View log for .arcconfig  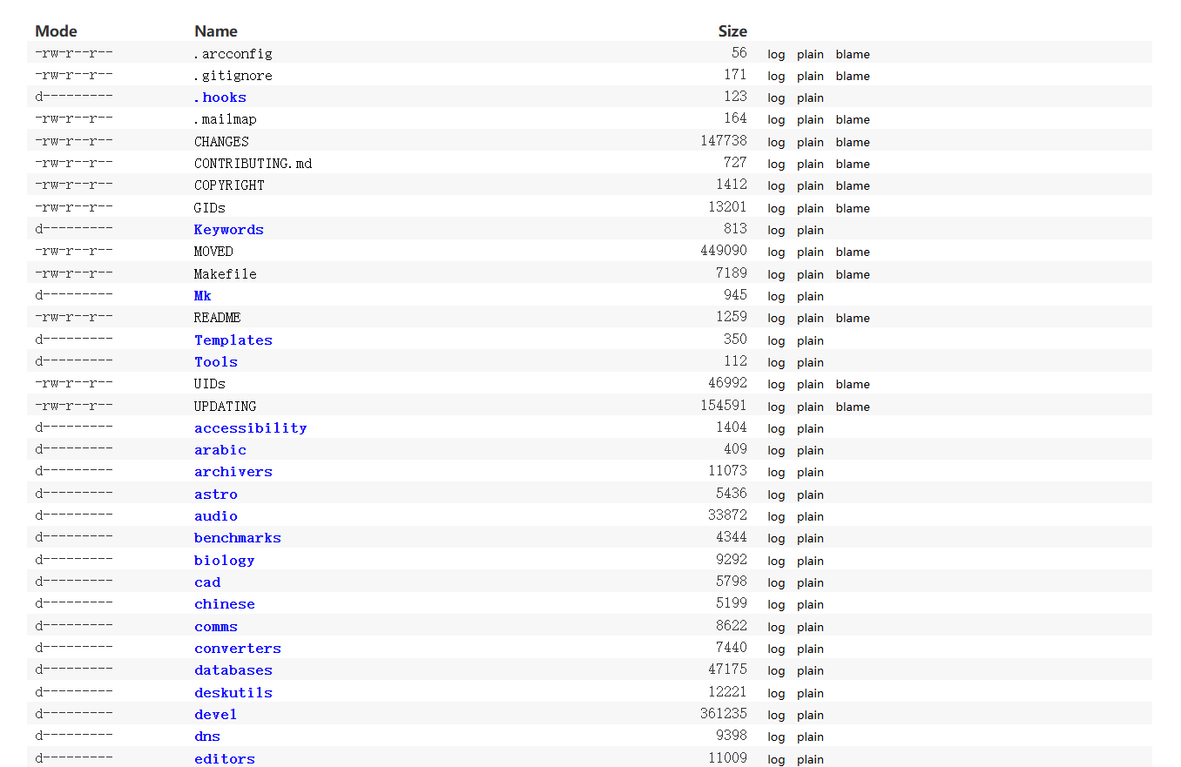(x=776, y=54)
